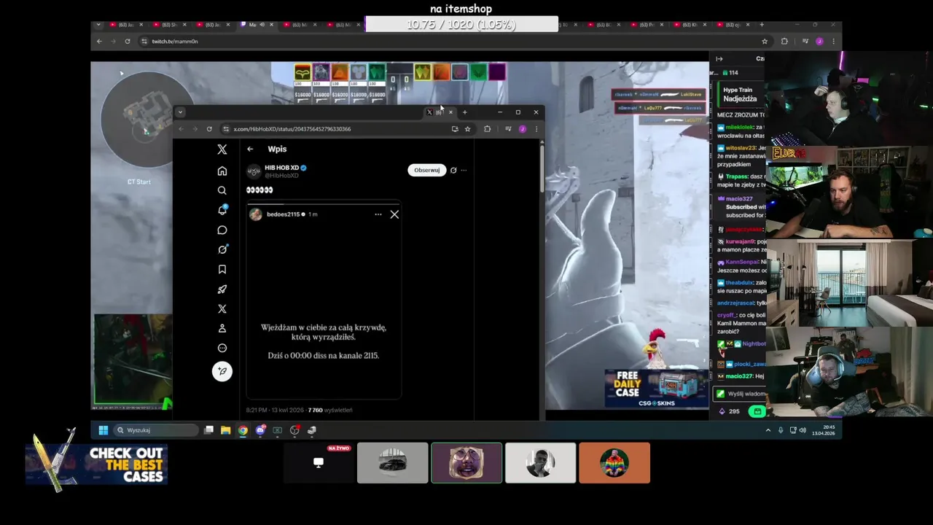Collapse Twitch chat with arrow icon
Screen dimensions: 933x525
tap(719, 59)
